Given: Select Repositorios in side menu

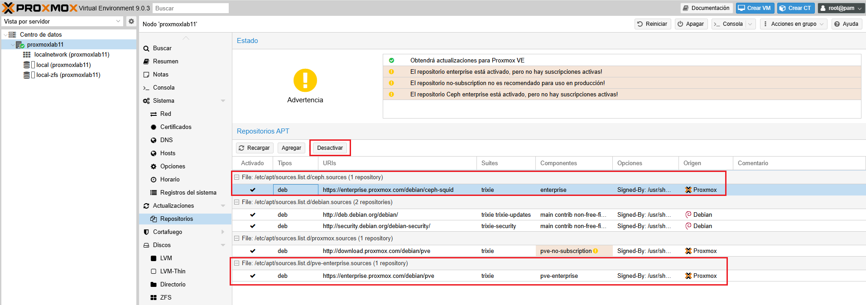Looking at the screenshot, I should [x=185, y=219].
